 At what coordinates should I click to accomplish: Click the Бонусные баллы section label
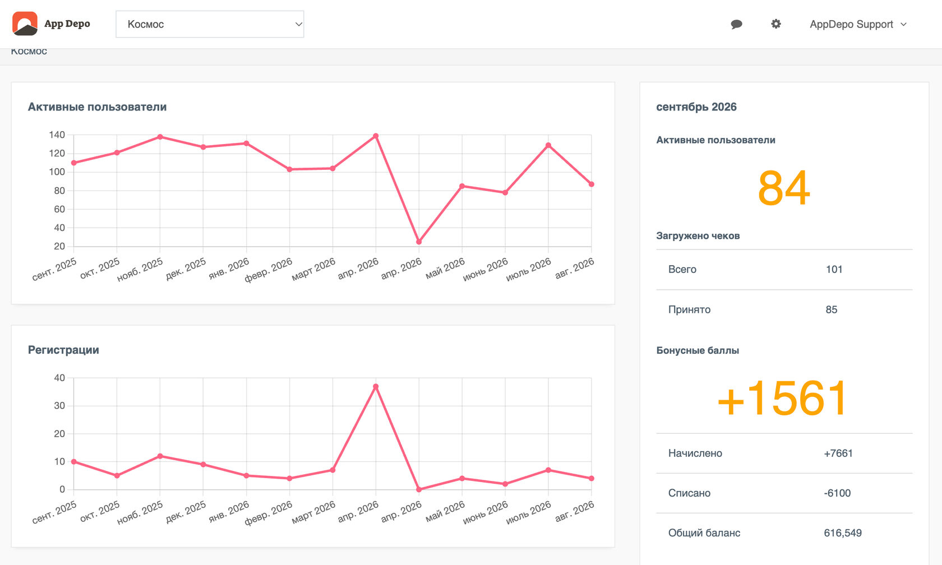[x=698, y=350]
